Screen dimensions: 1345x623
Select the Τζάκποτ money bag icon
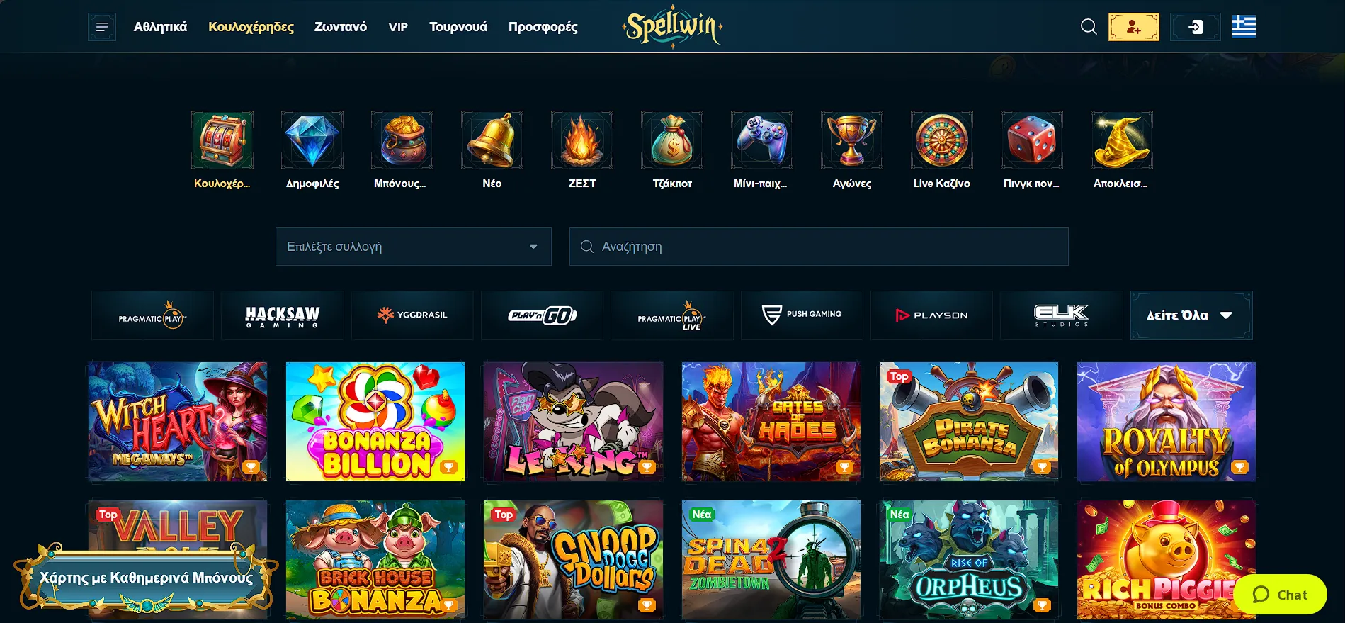(x=672, y=140)
